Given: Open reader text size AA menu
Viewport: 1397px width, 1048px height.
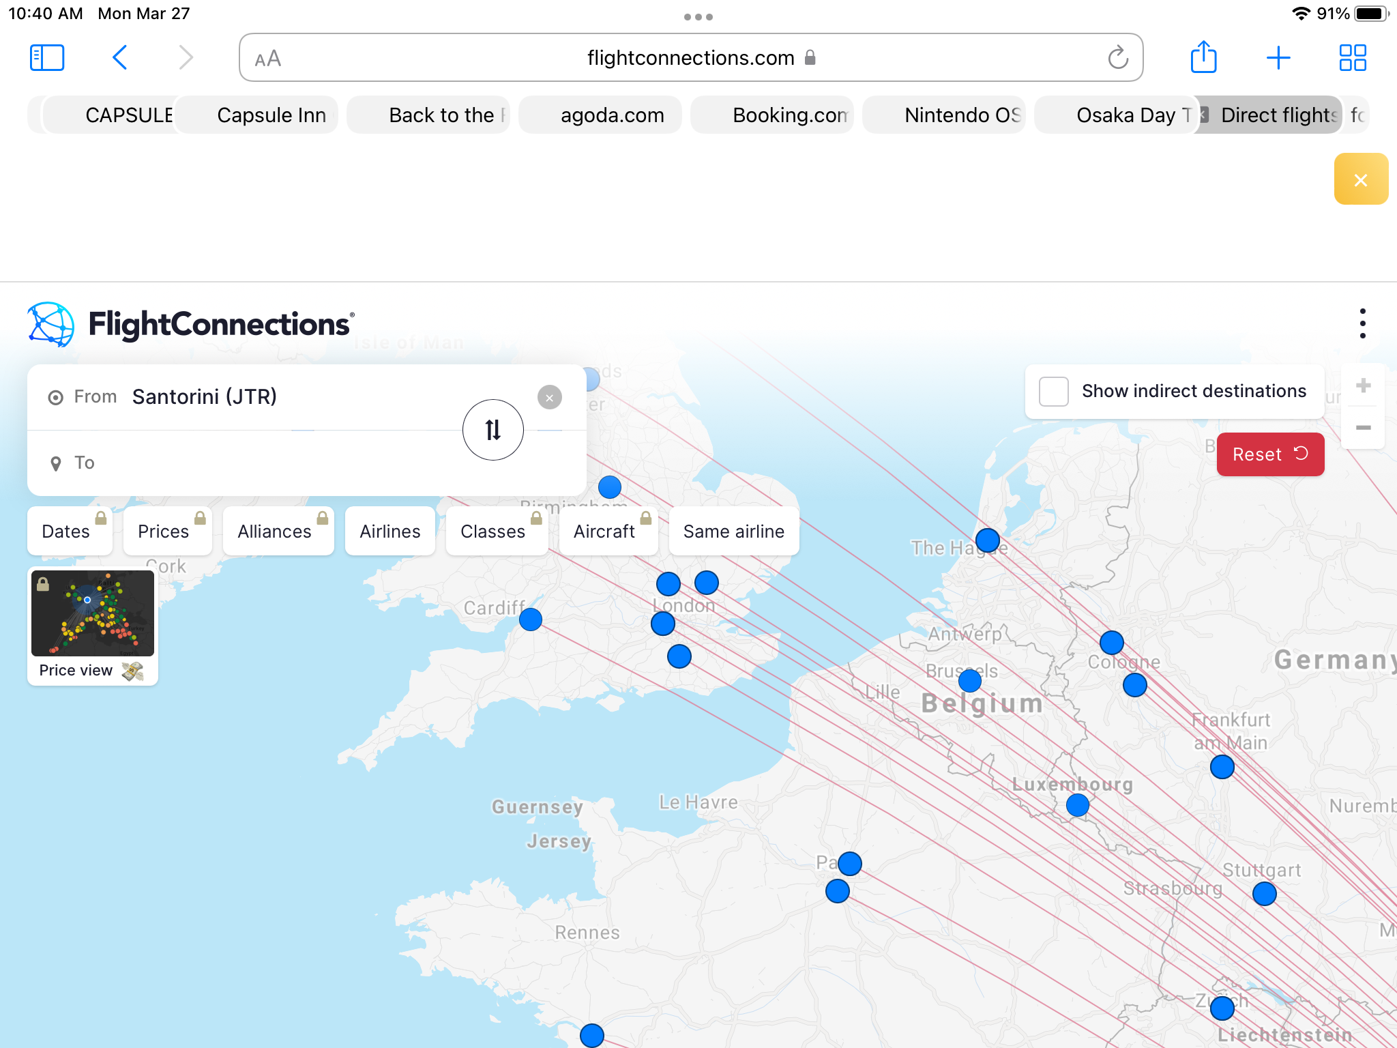Looking at the screenshot, I should [267, 59].
